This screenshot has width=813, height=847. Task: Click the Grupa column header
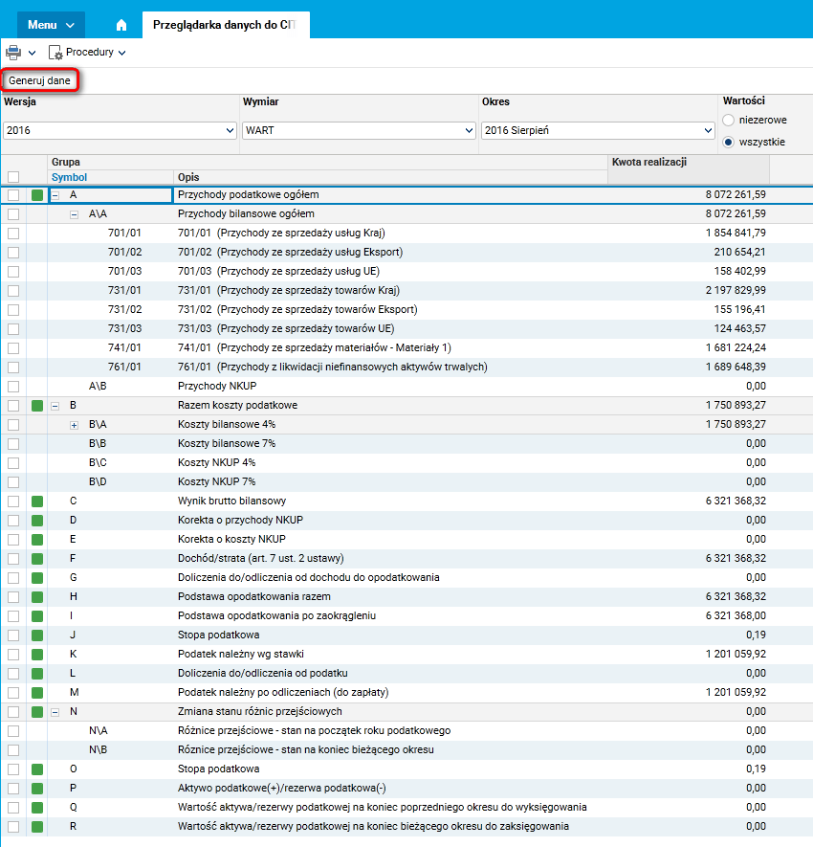point(66,162)
